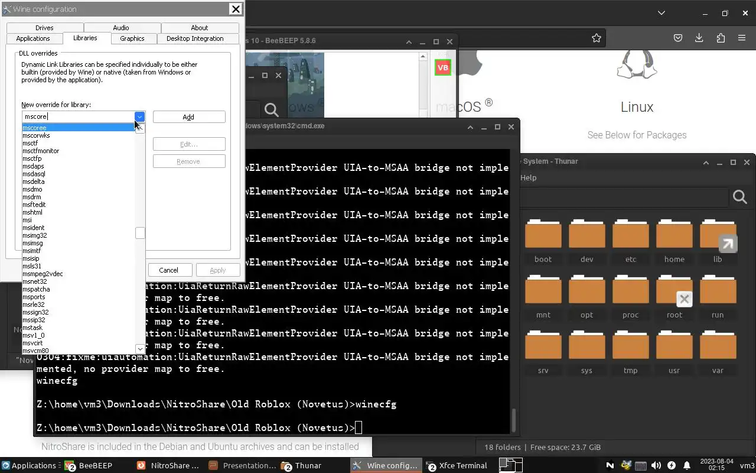Open the opt folder in Thunar
756x473 pixels.
pos(586,297)
